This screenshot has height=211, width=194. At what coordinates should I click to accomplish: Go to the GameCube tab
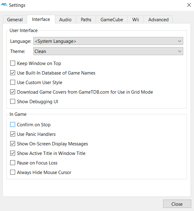(112, 19)
